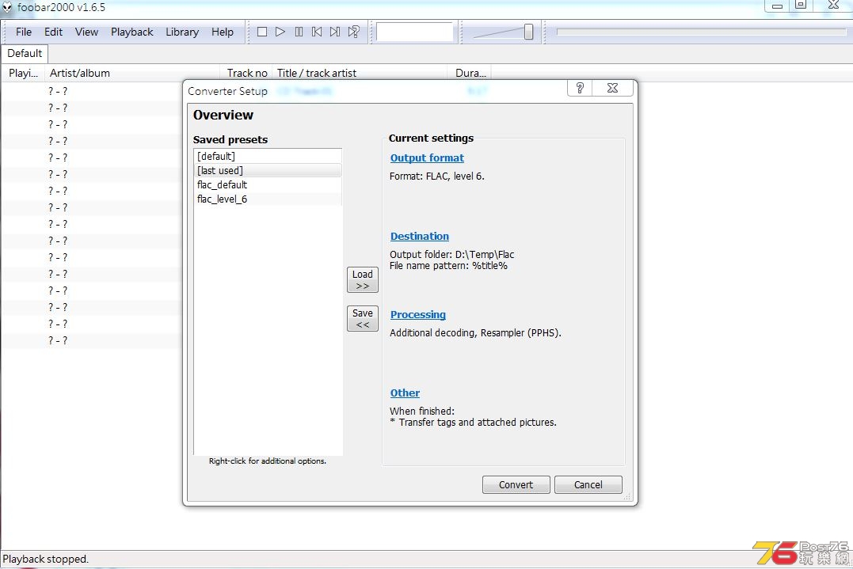Screen dimensions: 853x569
Task: Select the flac_level_6 preset
Action: tap(268, 199)
